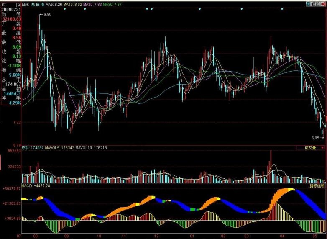This screenshot has width=327, height=239.
Task: Click the 9.80 peak price marker
Action: [46, 15]
